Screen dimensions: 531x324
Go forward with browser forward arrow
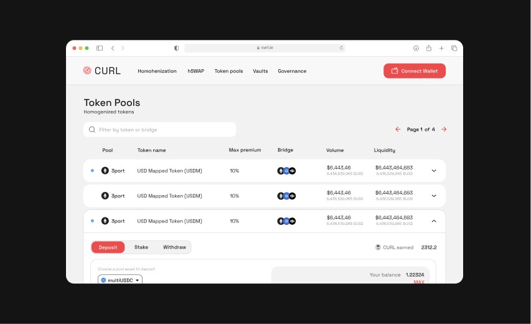click(x=123, y=48)
